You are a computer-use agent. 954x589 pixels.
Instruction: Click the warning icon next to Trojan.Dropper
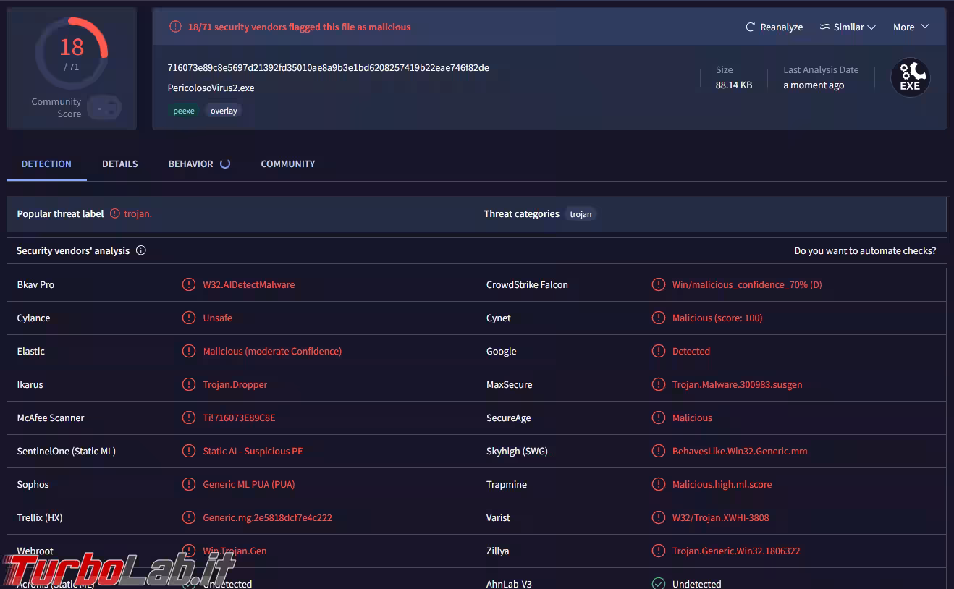click(189, 385)
